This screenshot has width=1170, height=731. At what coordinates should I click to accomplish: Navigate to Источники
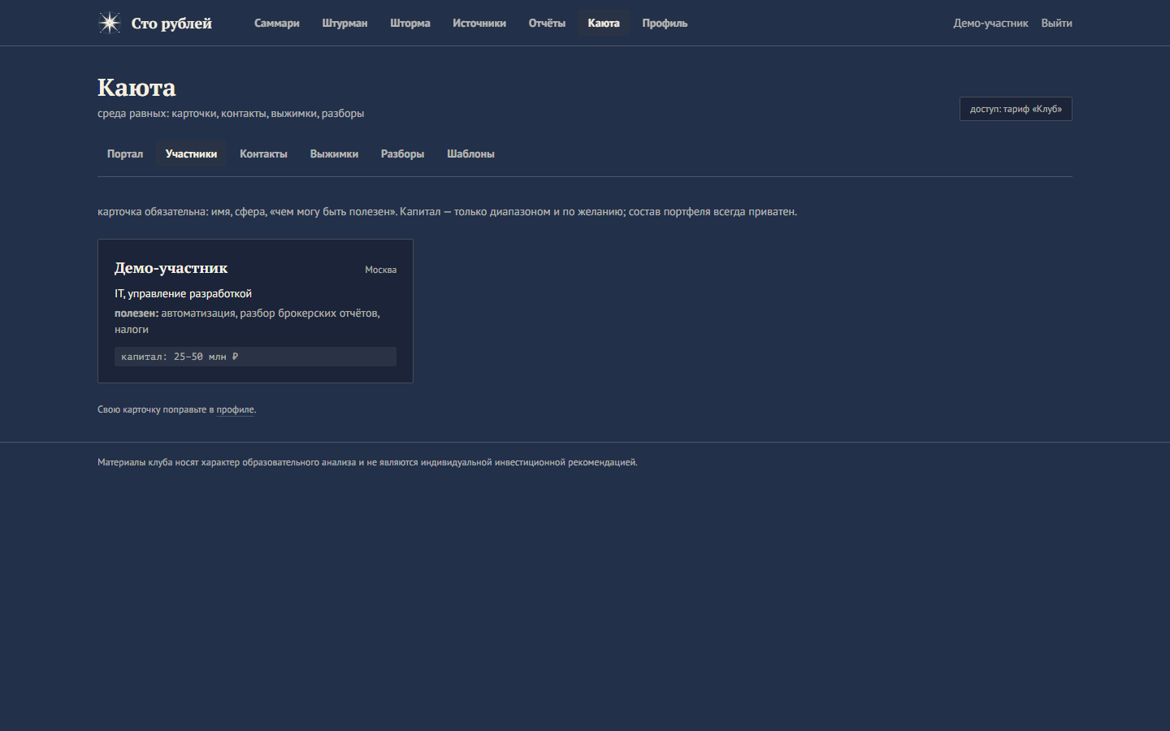coord(479,24)
